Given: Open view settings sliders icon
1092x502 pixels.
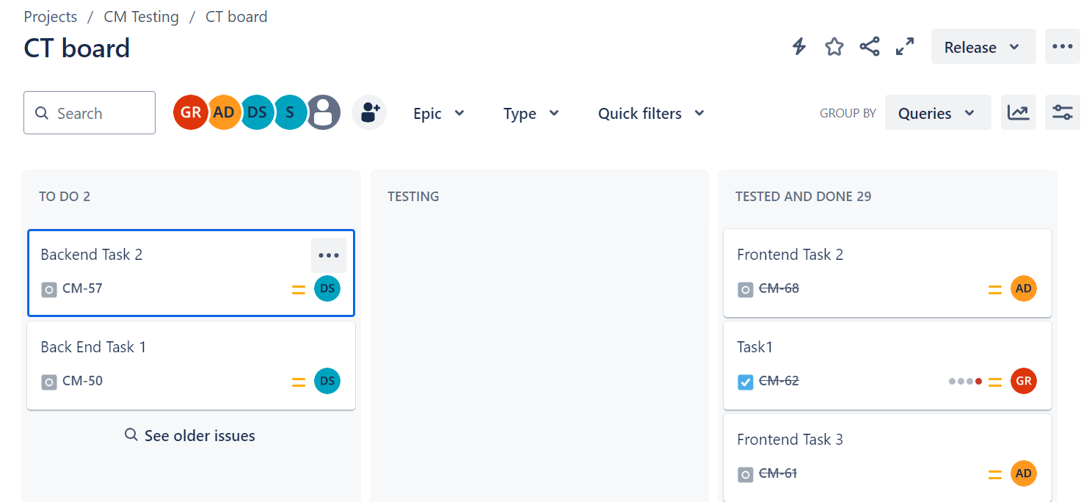Looking at the screenshot, I should click(x=1063, y=112).
